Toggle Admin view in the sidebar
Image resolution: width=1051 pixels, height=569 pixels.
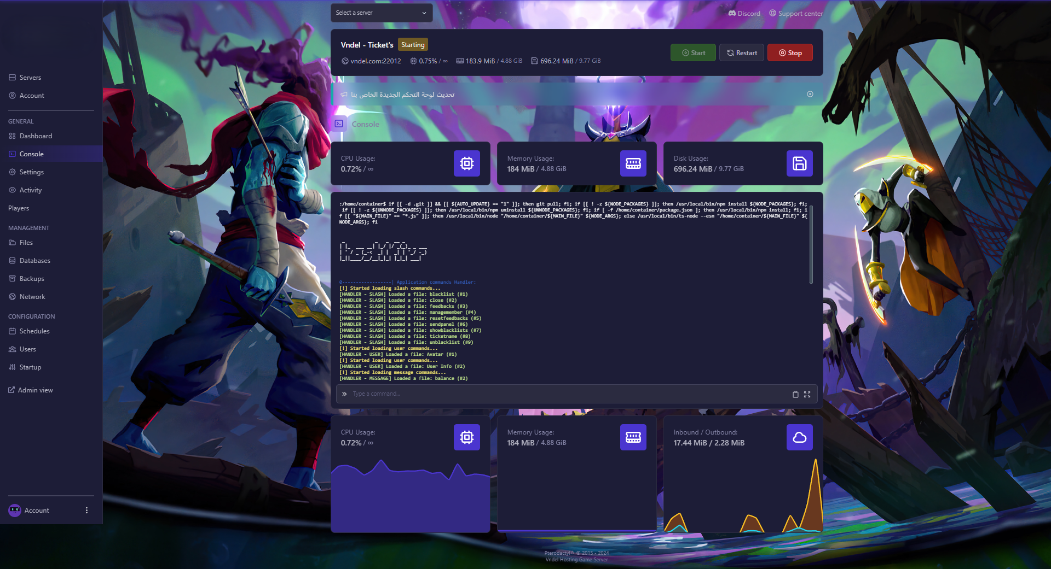tap(36, 390)
